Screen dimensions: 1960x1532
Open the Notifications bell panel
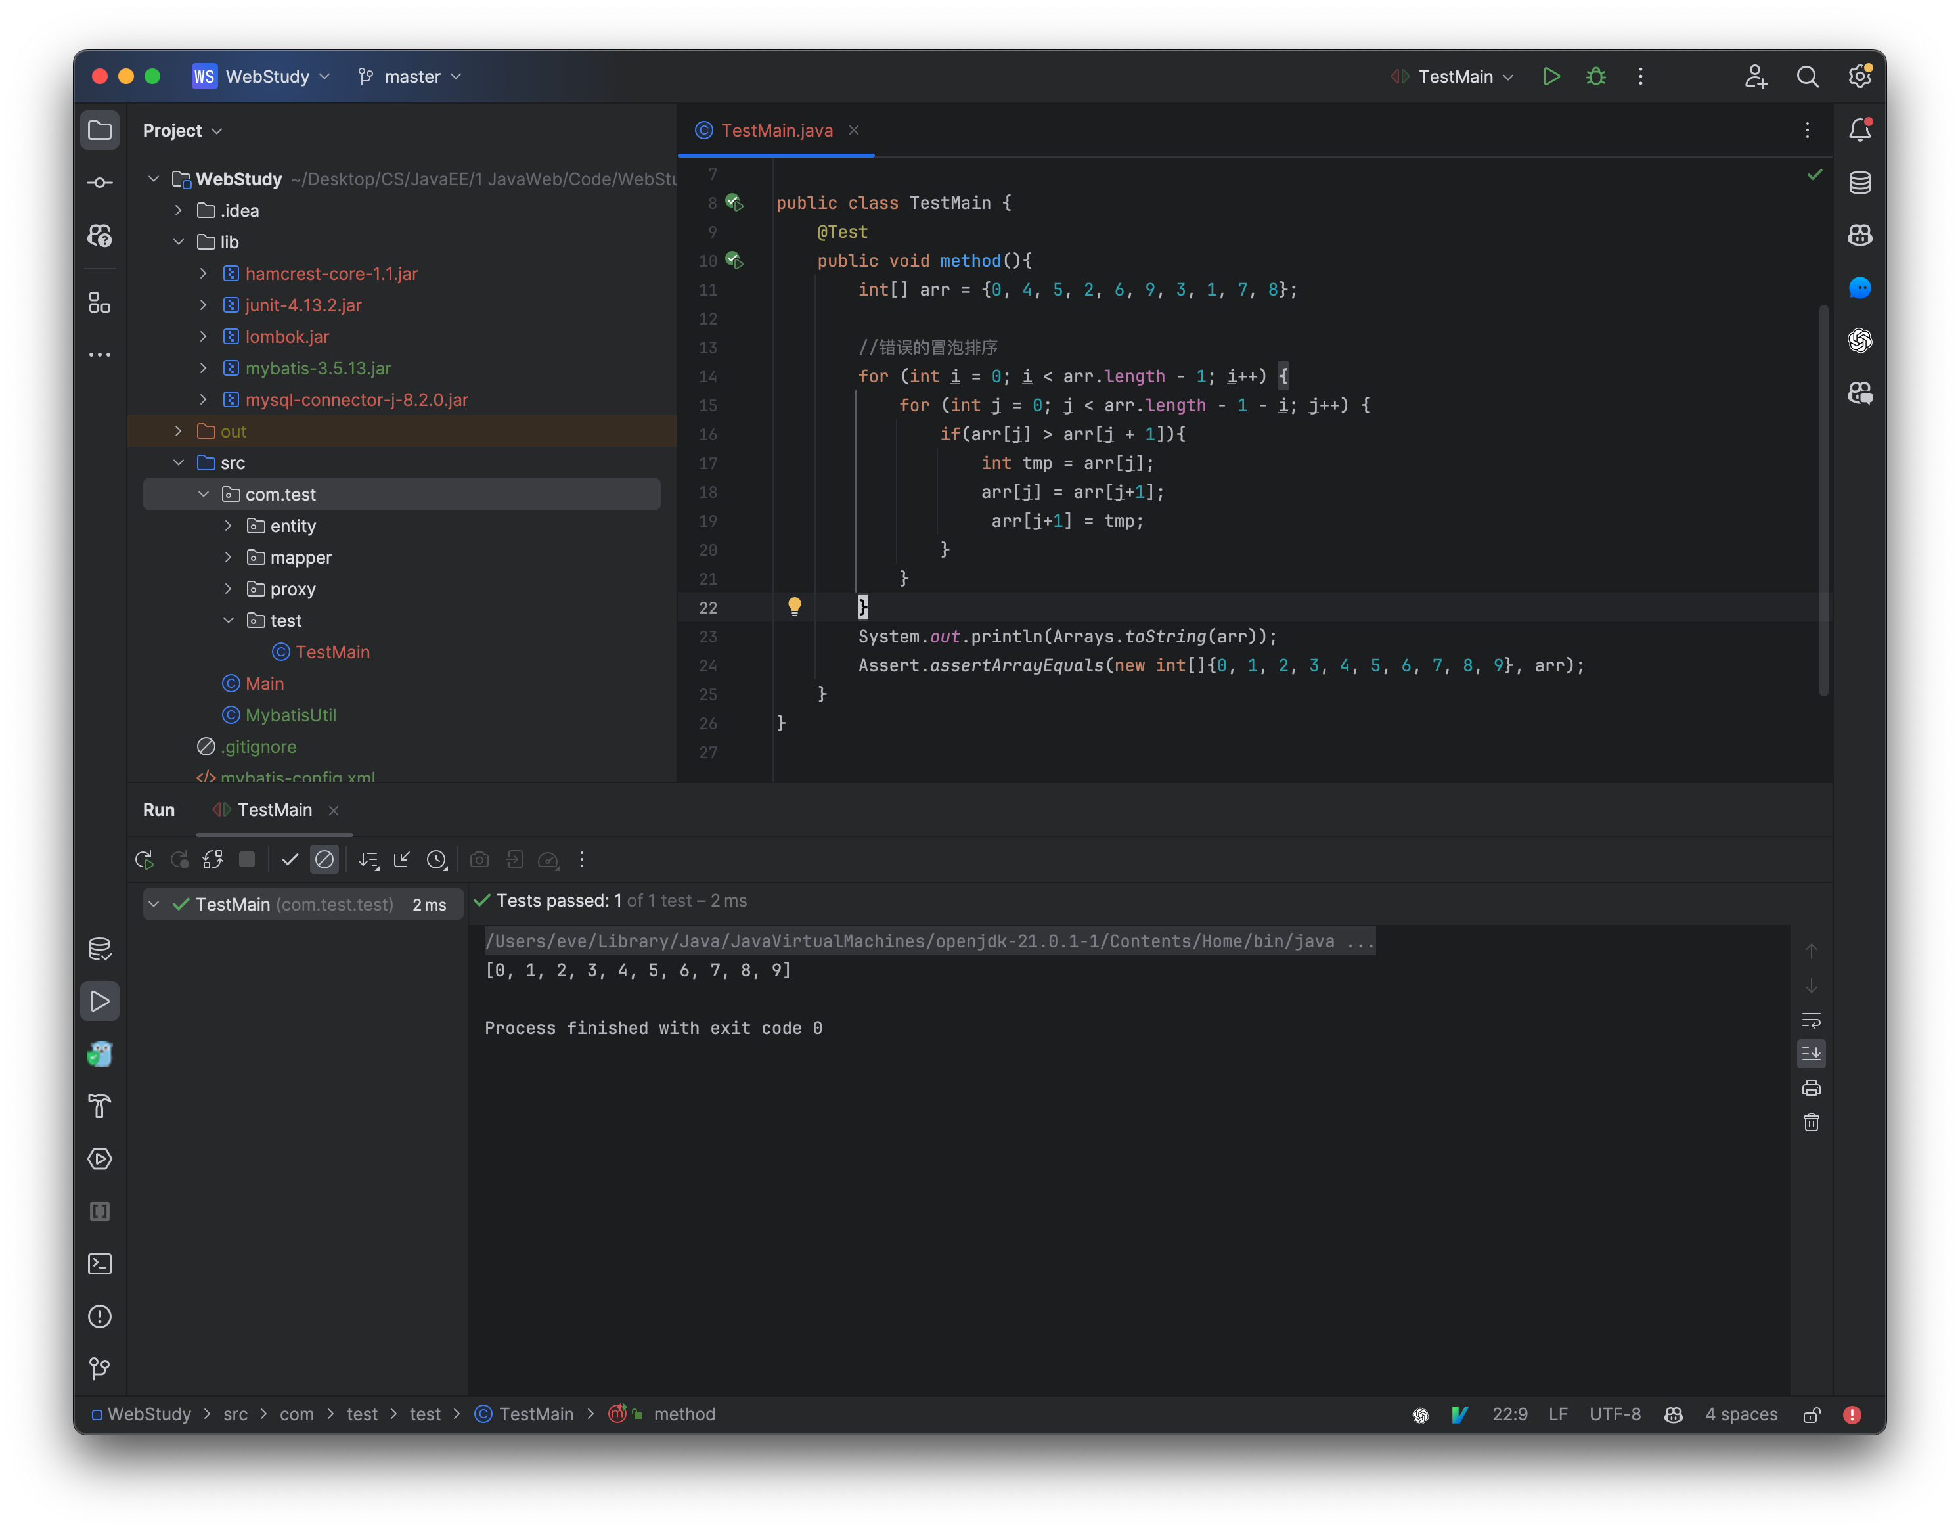tap(1860, 129)
